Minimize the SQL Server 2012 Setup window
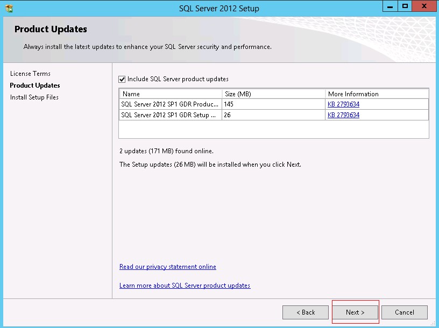This screenshot has height=328, width=439. click(391, 6)
